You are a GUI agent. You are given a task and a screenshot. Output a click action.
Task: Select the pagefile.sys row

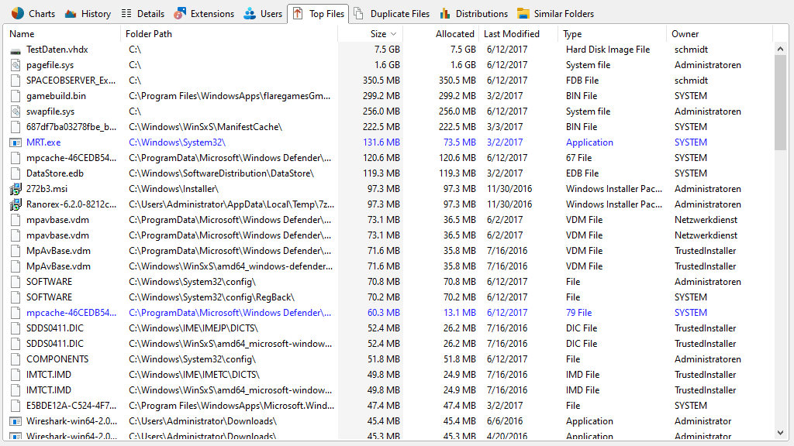click(x=50, y=65)
